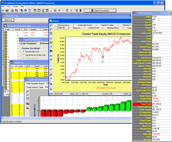The image size is (172, 142).
Task: Clear the Message Log with Clear Log
Action: (8, 20)
